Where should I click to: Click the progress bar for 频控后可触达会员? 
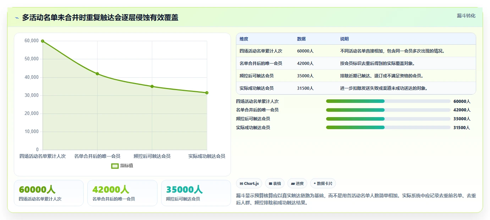coord(388,119)
